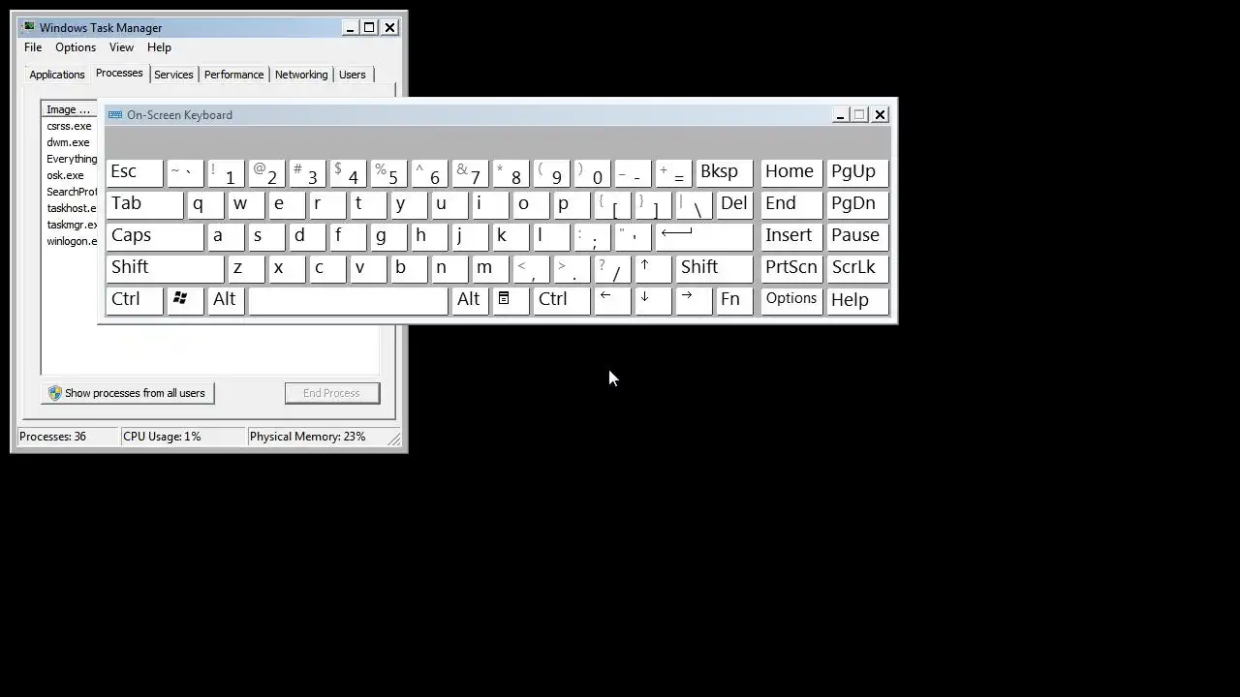Click the Task Manager title bar icon
1240x697 pixels.
pos(28,27)
